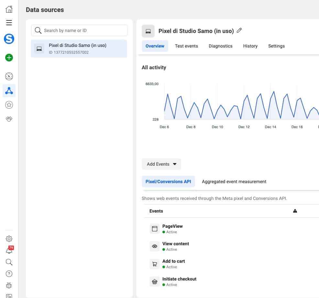This screenshot has width=319, height=298.
Task: Click the Events column header
Action: (156, 211)
